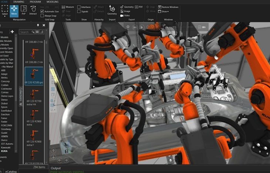Image resolution: width=270 pixels, height=173 pixels.
Task: Select the Epson manufacturer
Action: [4, 107]
